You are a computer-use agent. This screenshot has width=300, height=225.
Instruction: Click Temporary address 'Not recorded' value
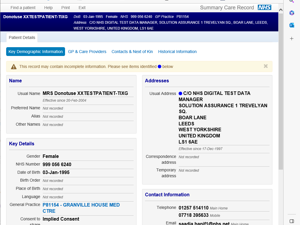tap(189, 171)
